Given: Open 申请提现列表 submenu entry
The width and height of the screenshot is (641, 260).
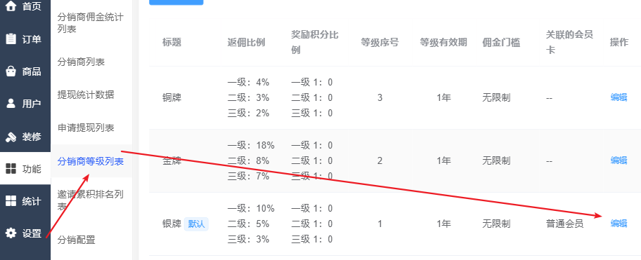Looking at the screenshot, I should (86, 128).
